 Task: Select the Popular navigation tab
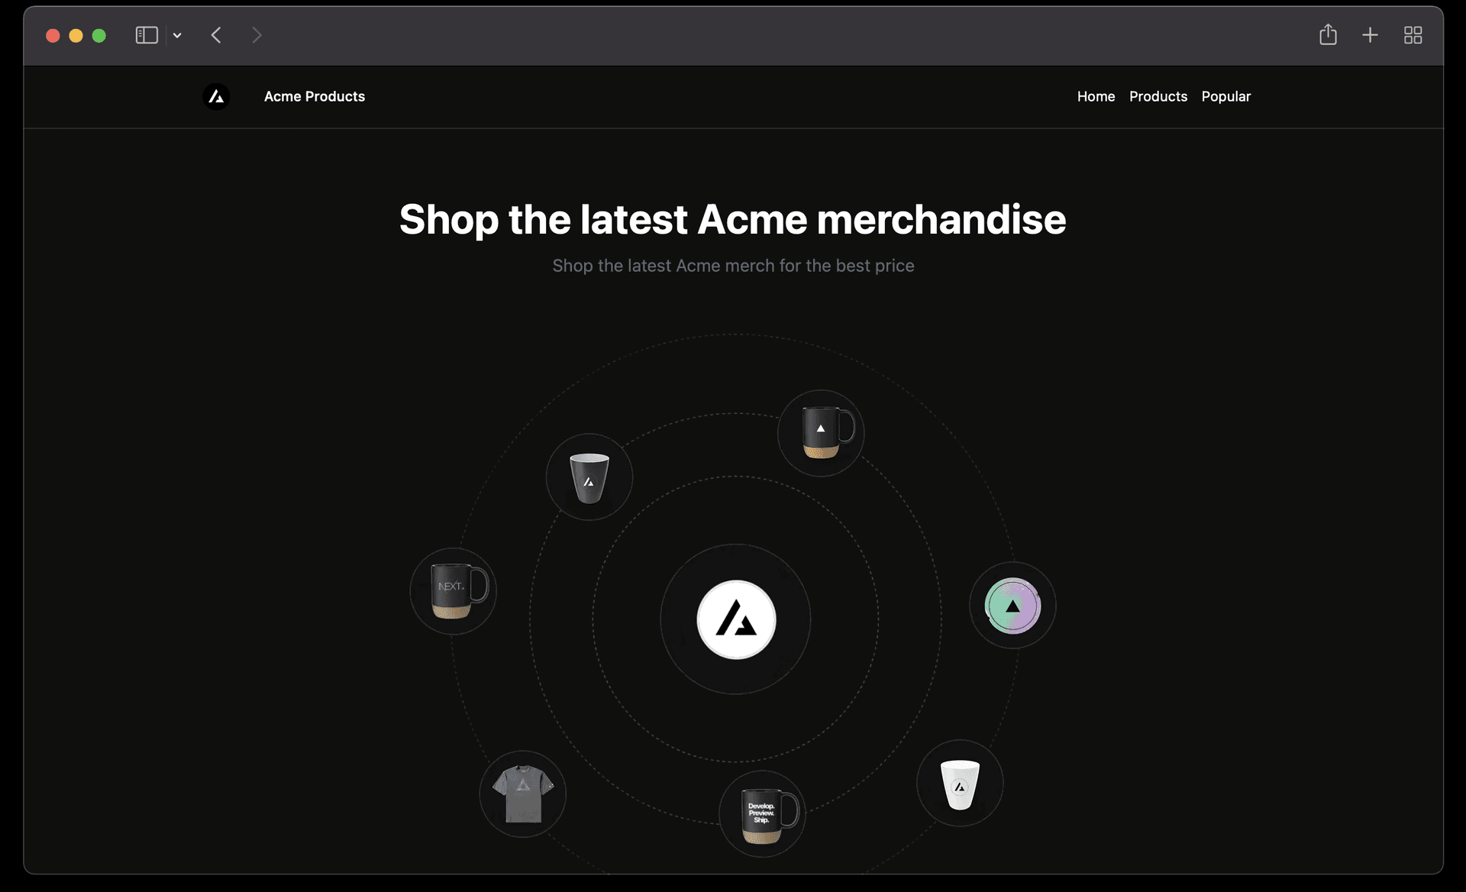[x=1226, y=96]
